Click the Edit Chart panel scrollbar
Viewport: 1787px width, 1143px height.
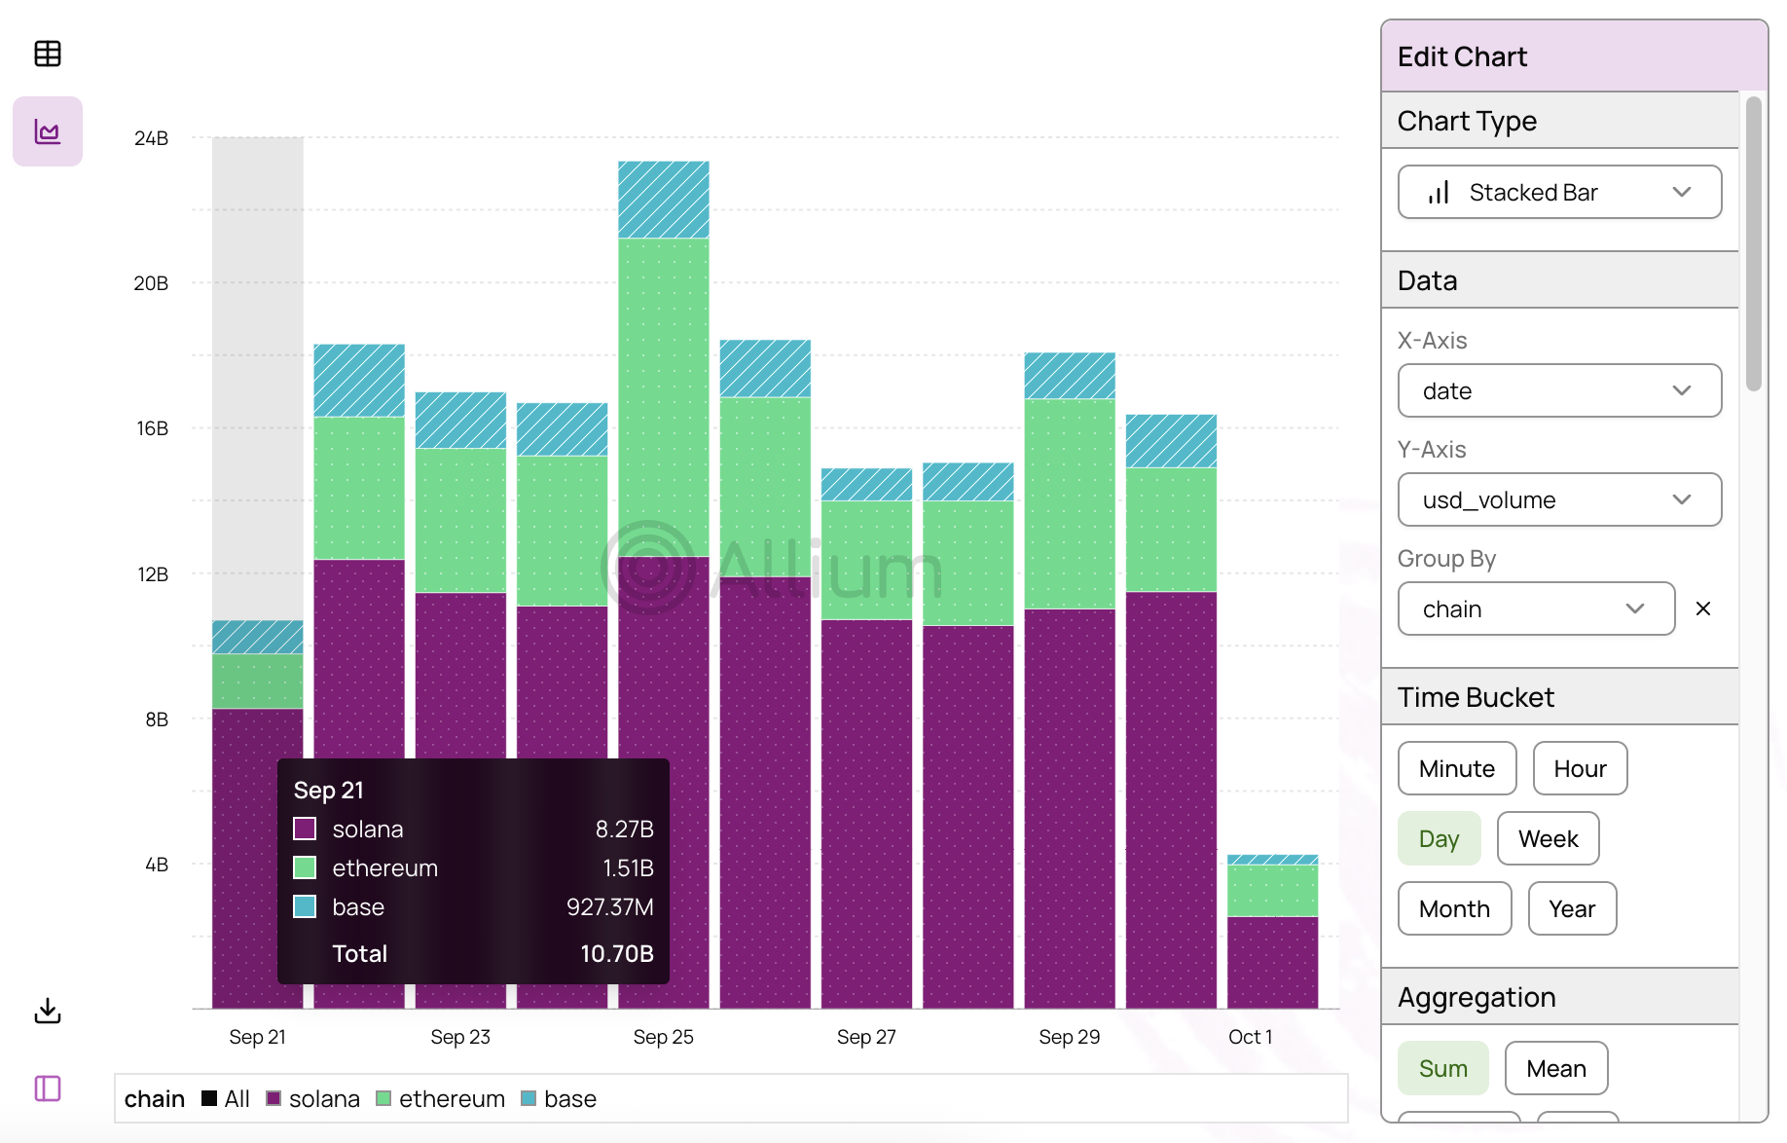[1753, 243]
